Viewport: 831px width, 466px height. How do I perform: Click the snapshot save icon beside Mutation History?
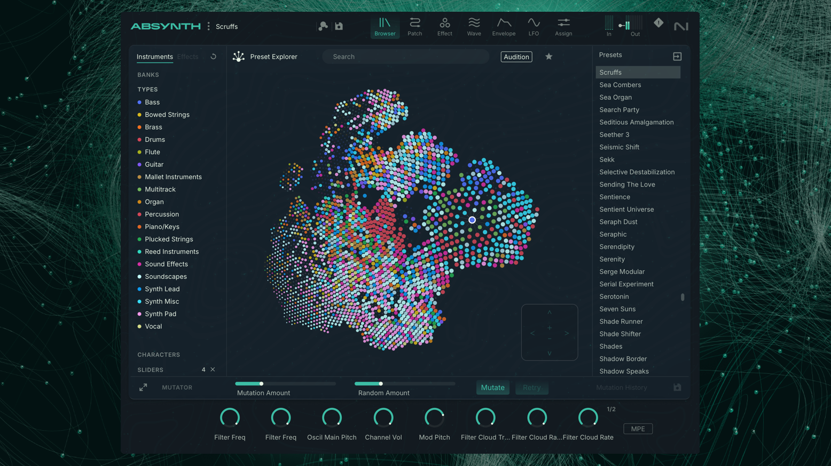point(677,387)
